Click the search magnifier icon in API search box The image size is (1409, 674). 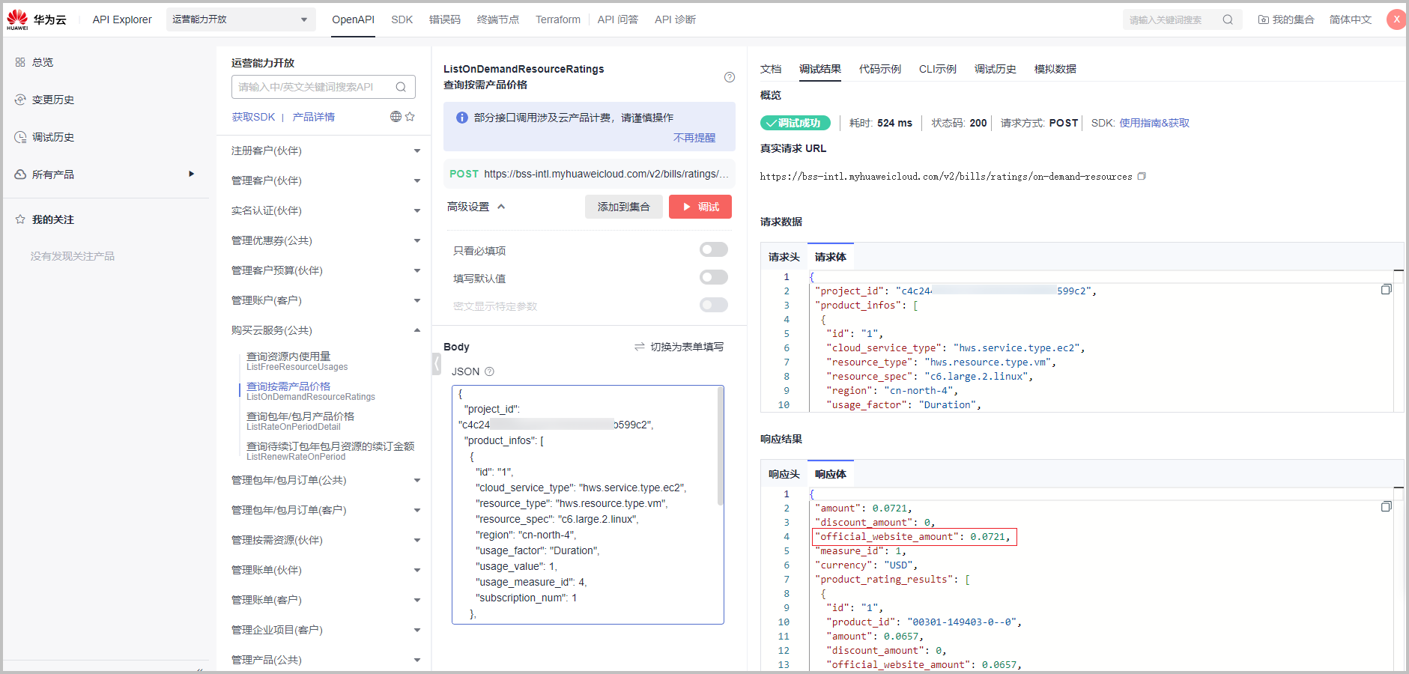(x=401, y=87)
